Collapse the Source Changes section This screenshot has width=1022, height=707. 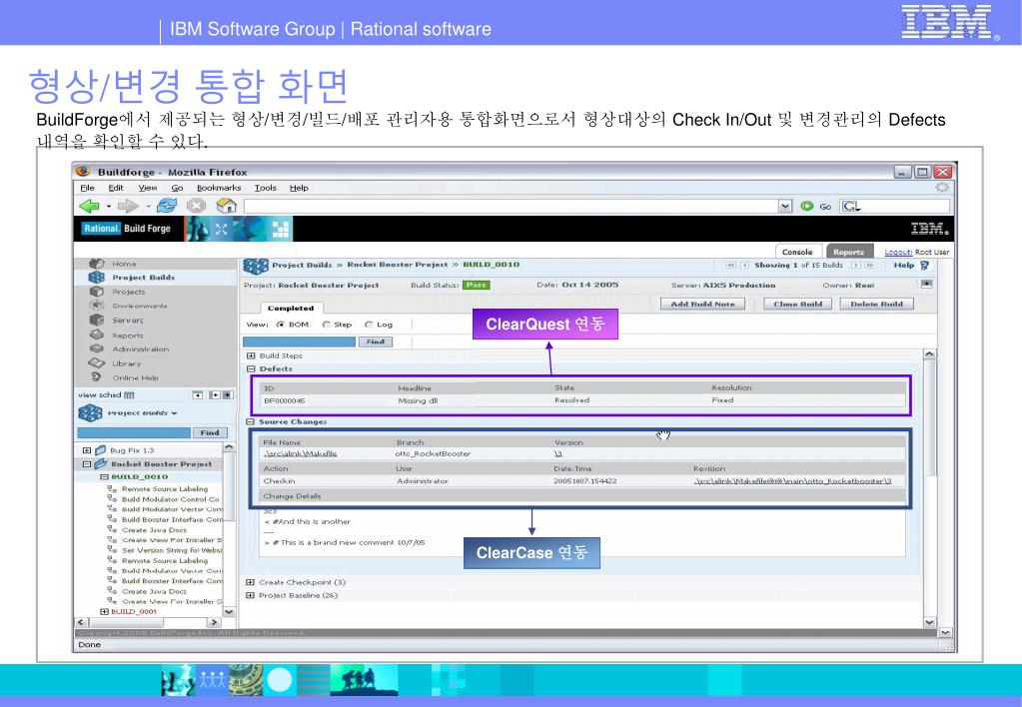[x=251, y=422]
